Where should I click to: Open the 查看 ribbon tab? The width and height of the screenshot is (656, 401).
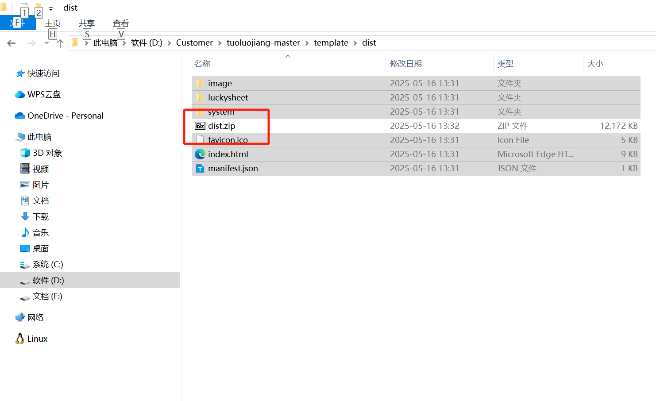(x=120, y=23)
